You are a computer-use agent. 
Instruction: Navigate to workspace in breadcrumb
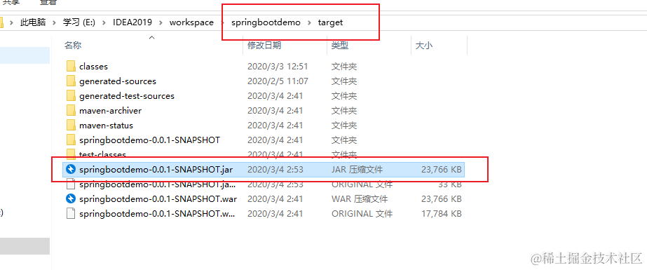pos(191,22)
